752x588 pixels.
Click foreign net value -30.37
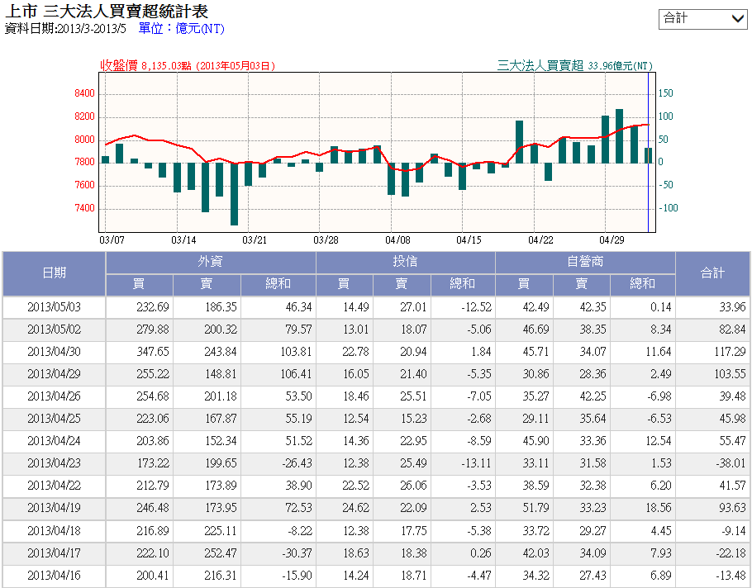tap(297, 553)
